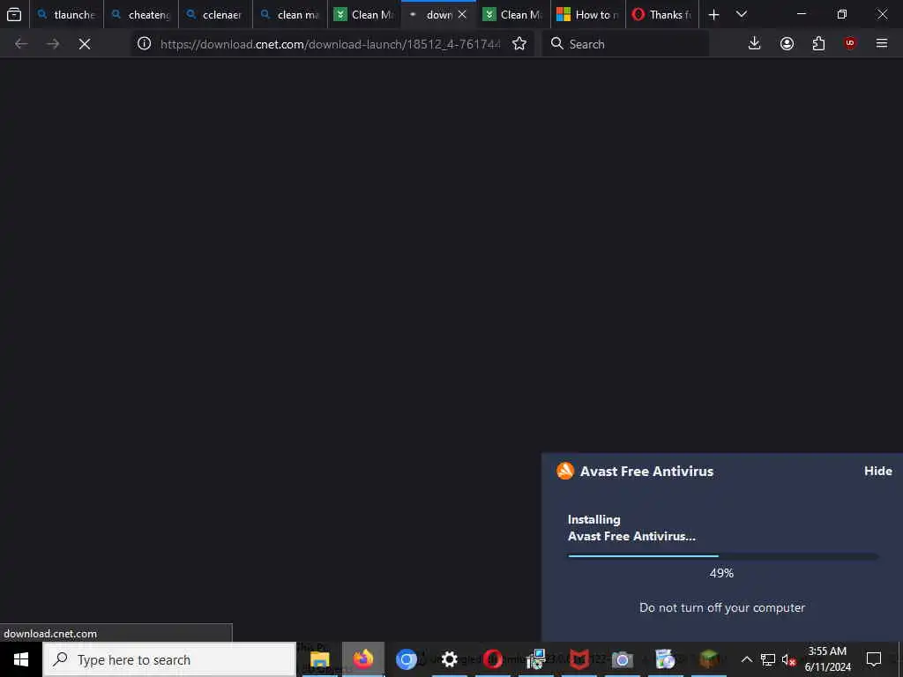Open the Extensions button
This screenshot has width=903, height=677.
[x=818, y=44]
